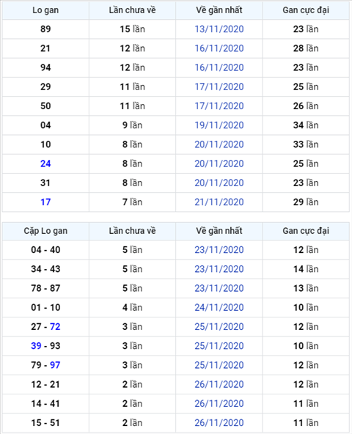Open 26/11/2020 link for pair 15 - 51

click(x=219, y=423)
